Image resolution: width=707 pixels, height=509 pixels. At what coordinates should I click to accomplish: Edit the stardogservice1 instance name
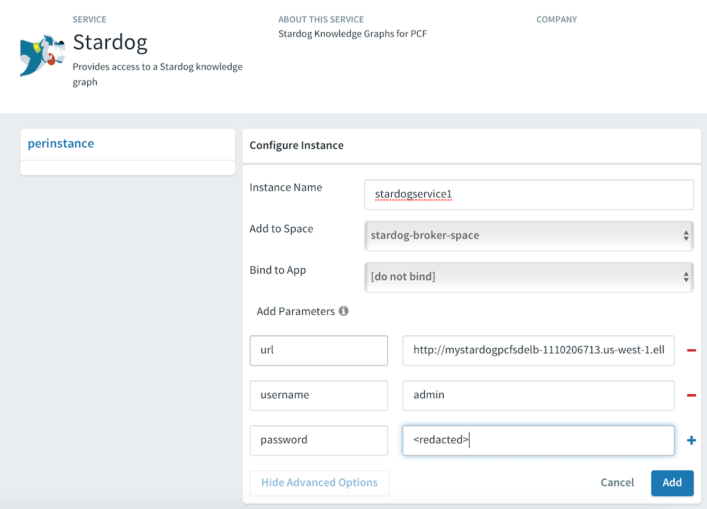click(528, 194)
